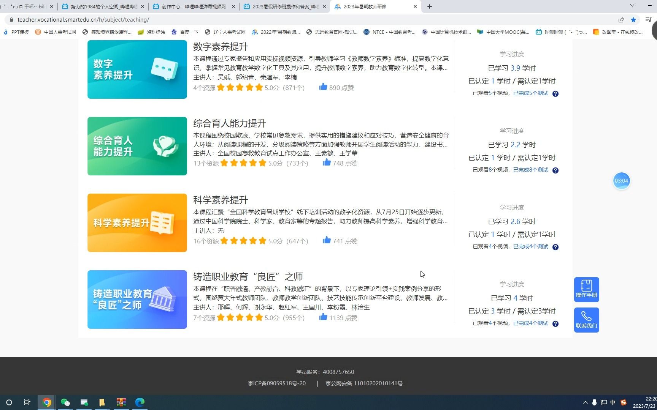657x410 pixels.
Task: Open 改图宝 bookmark
Action: click(618, 32)
